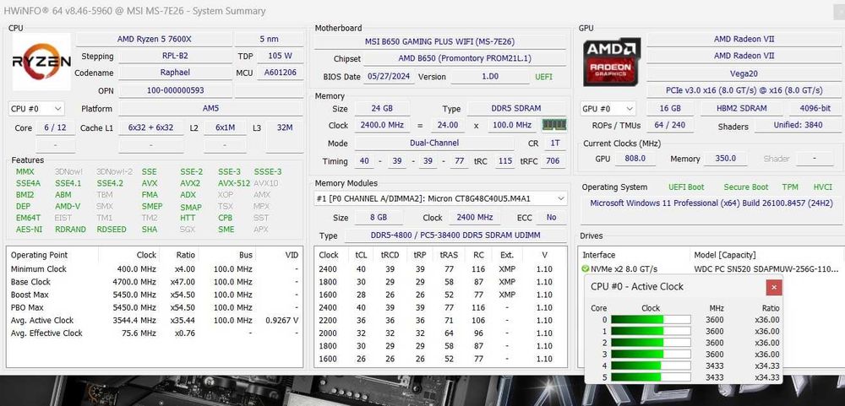Select the Avg. Effective Clock row
The height and width of the screenshot is (406, 845).
(x=155, y=333)
